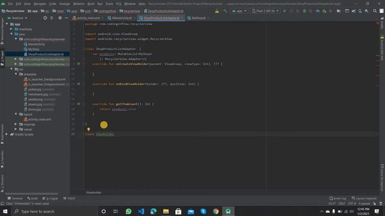This screenshot has width=385, height=216.
Task: Open the Logcat tool window
Action: click(x=51, y=199)
